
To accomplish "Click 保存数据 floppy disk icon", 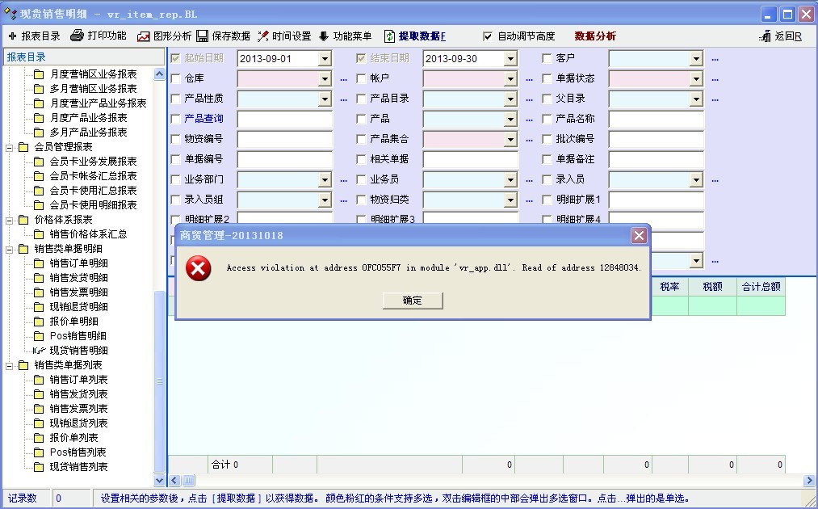I will point(203,36).
